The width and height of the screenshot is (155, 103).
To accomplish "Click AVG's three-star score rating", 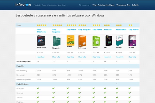I will (x=107, y=25).
